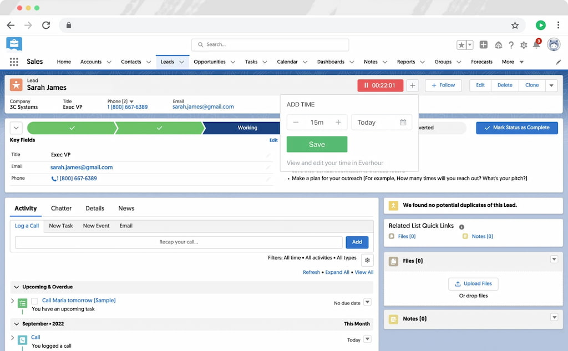The height and width of the screenshot is (351, 568).
Task: Expand the Notes panel disclosure arrow
Action: point(554,317)
